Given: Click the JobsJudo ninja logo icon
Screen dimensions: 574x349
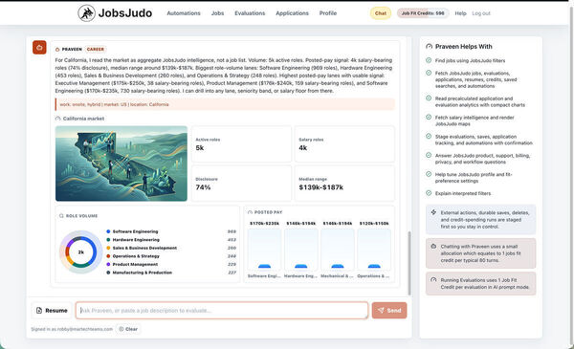Looking at the screenshot, I should (x=86, y=13).
